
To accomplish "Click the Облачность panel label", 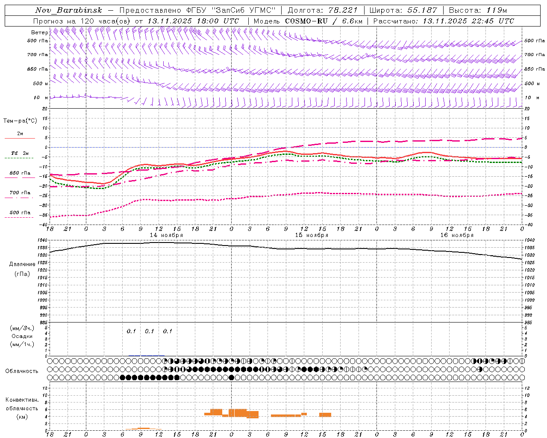I will click(x=22, y=371).
